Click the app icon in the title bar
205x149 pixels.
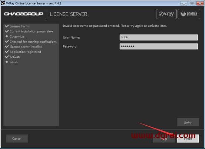3,3
